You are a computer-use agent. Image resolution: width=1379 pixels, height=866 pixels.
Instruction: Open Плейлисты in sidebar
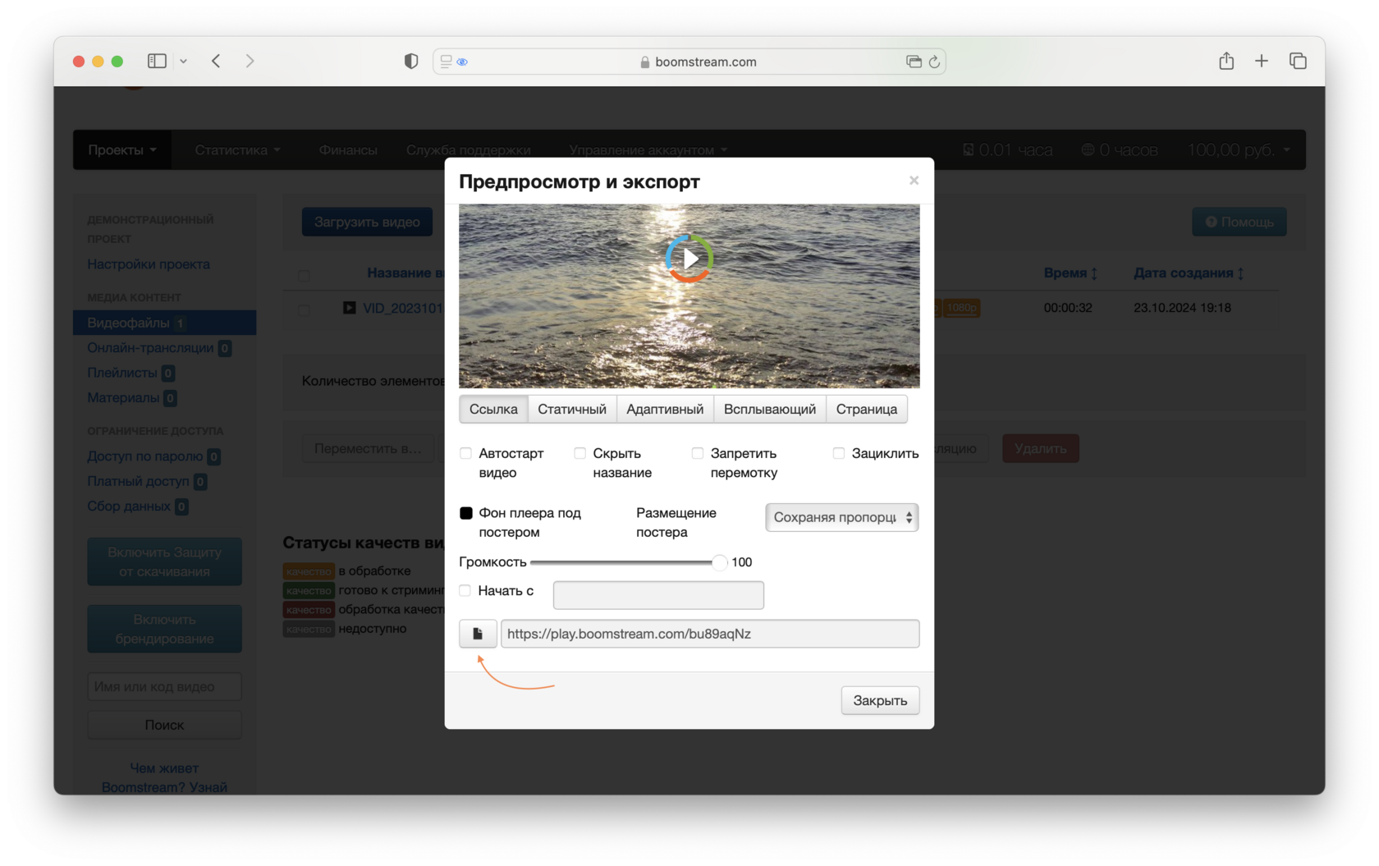(131, 373)
